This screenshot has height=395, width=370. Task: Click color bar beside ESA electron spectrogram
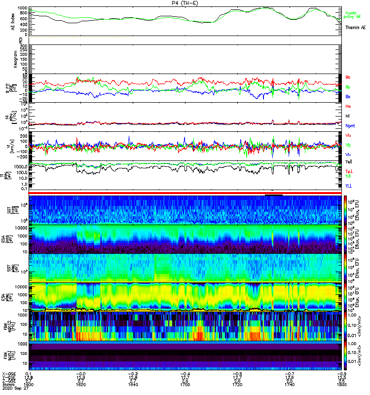[345, 297]
